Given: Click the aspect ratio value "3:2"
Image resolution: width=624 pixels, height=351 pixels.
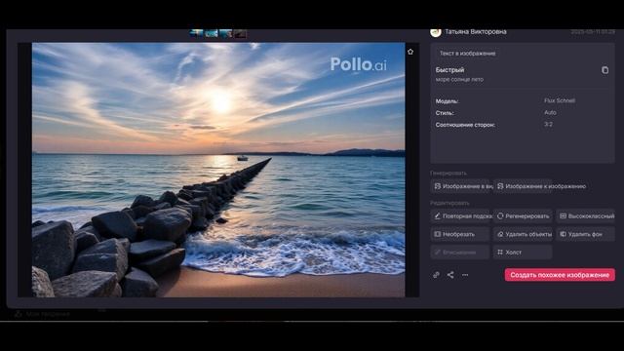Looking at the screenshot, I should pos(548,124).
